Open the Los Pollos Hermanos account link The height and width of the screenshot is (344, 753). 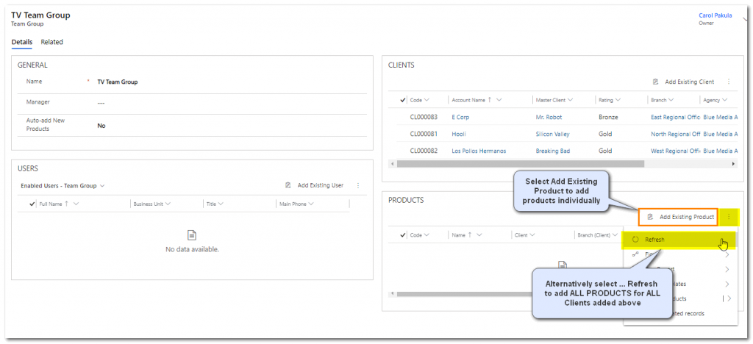pyautogui.click(x=479, y=151)
